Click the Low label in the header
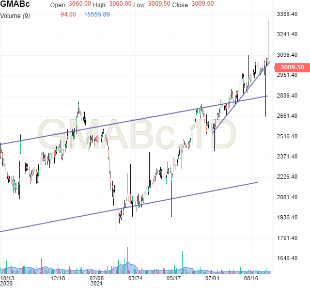This screenshot has height=288, width=310. coord(138,4)
